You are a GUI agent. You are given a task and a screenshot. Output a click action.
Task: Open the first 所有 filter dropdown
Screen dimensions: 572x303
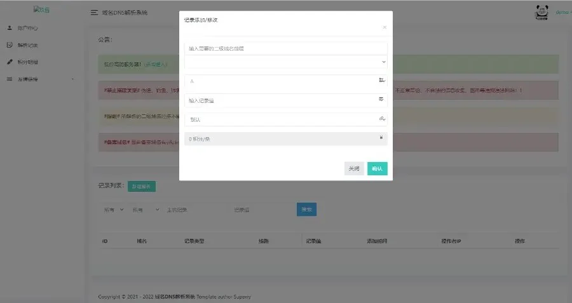click(114, 210)
